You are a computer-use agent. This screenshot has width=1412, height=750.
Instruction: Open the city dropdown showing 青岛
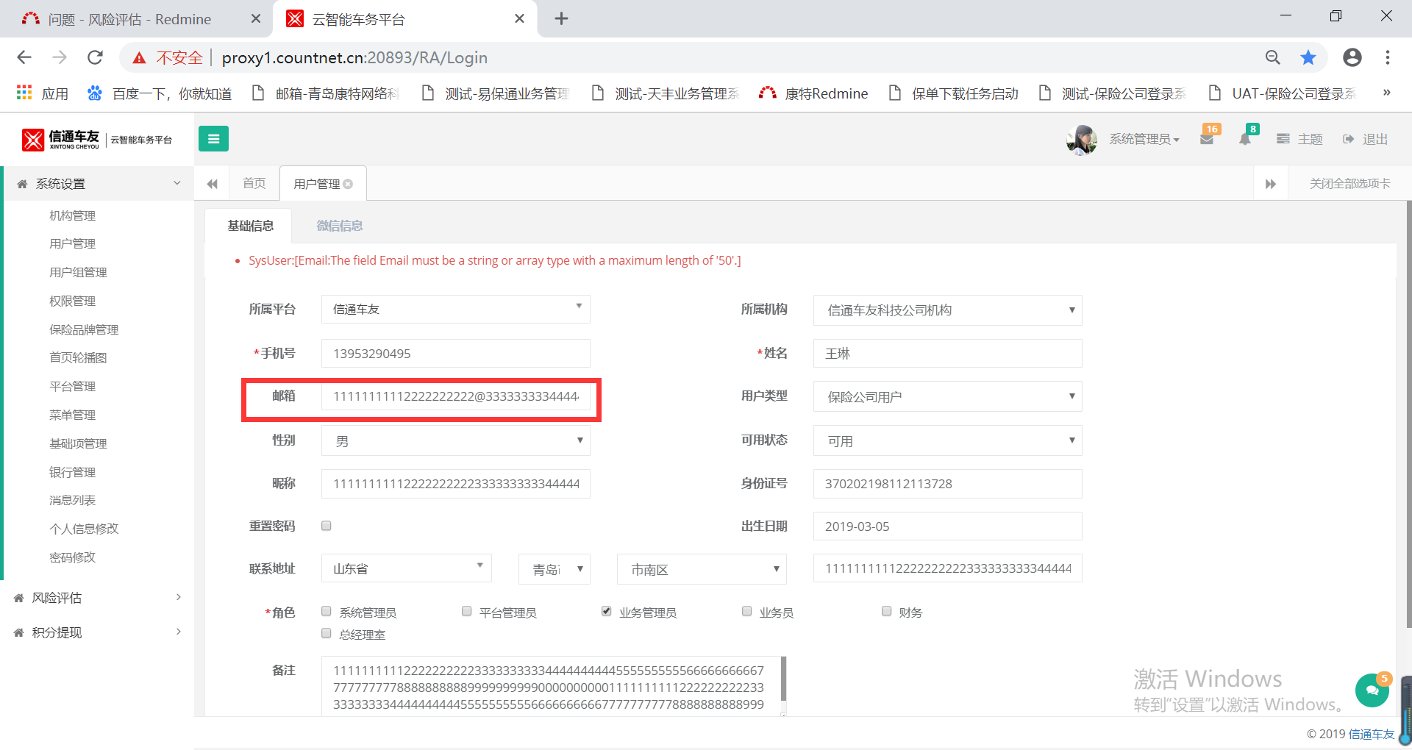[x=555, y=569]
